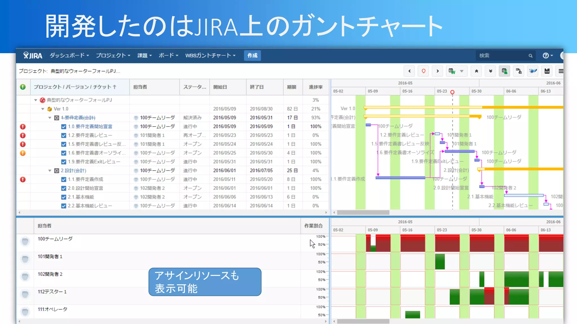Click the 2.1.基本機能 Gantt bar
The width and height of the screenshot is (577, 324).
pos(524,195)
